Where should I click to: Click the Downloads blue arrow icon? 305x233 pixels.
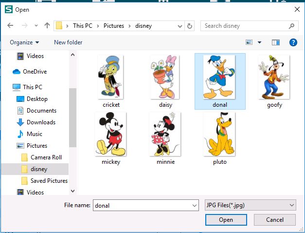[20, 122]
